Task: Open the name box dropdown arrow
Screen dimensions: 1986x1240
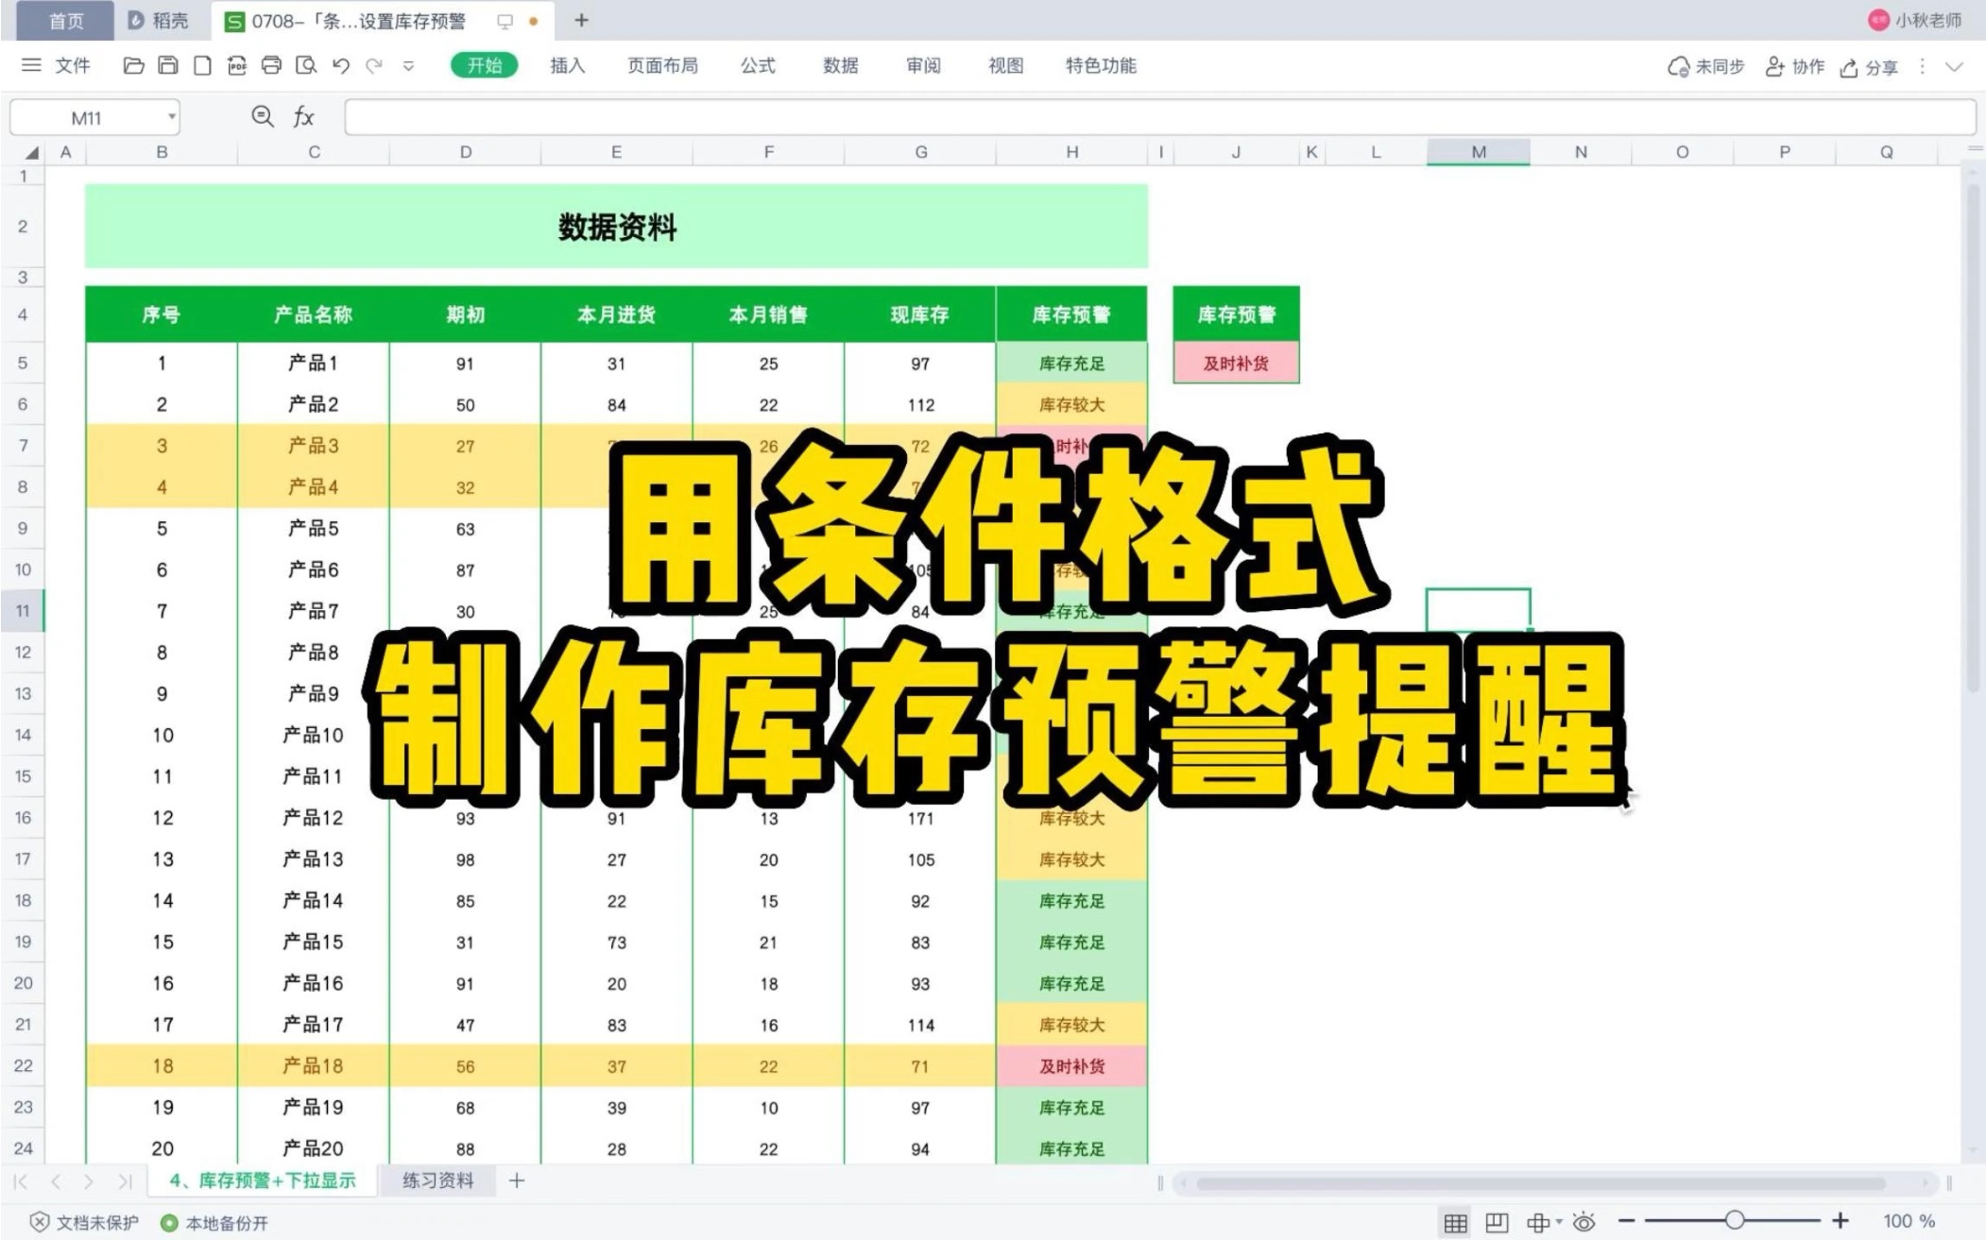Action: [x=171, y=117]
